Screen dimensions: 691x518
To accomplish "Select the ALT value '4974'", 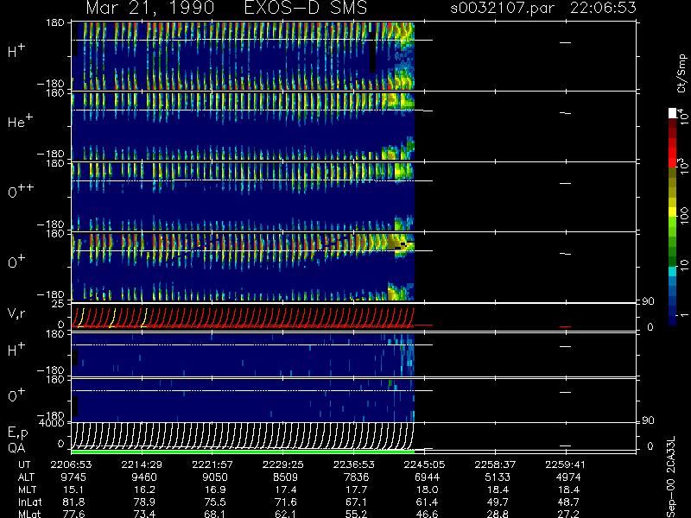I will click(568, 477).
